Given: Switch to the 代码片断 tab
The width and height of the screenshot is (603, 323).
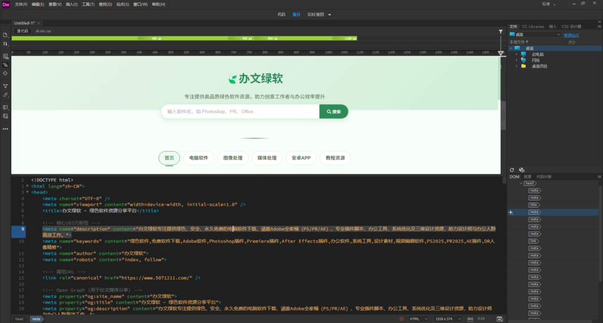Looking at the screenshot, I should click(x=544, y=177).
